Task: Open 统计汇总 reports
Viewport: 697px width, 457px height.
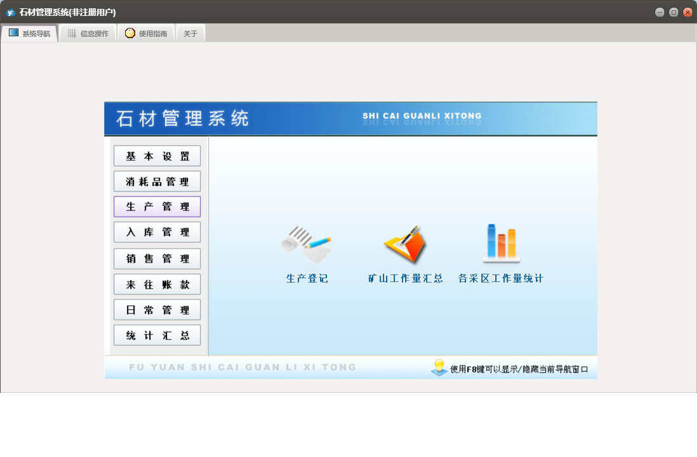Action: [157, 336]
